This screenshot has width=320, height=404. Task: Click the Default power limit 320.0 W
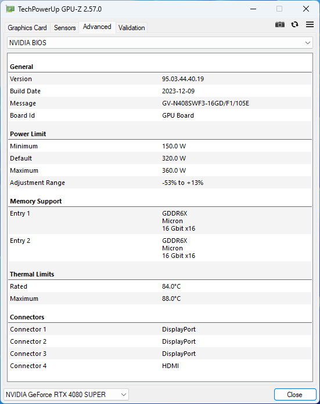pyautogui.click(x=174, y=158)
